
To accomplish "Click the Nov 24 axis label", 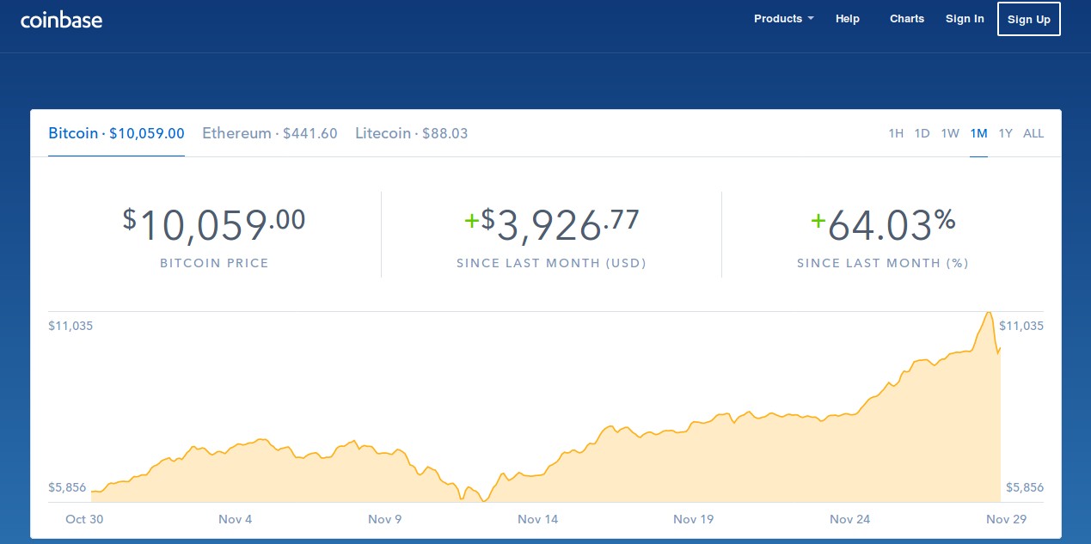I will click(x=849, y=519).
